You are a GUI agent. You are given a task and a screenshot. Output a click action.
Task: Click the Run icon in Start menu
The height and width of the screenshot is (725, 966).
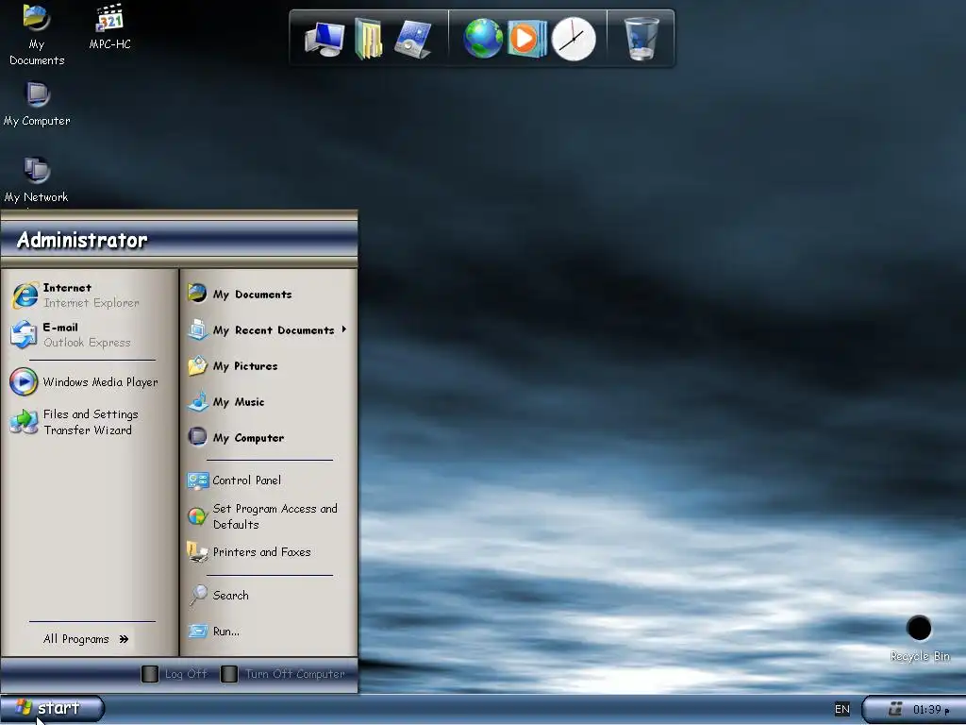[x=198, y=631]
